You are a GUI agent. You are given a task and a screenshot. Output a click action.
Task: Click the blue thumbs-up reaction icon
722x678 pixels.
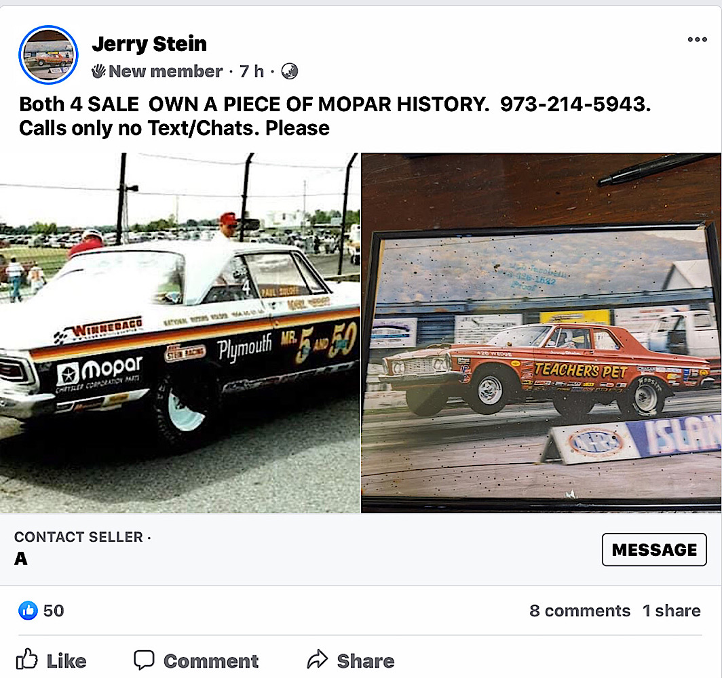(x=28, y=611)
